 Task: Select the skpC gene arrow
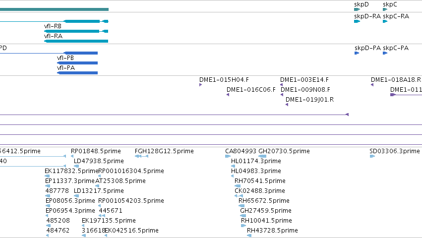[385, 9]
